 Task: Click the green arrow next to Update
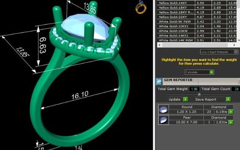(185, 99)
